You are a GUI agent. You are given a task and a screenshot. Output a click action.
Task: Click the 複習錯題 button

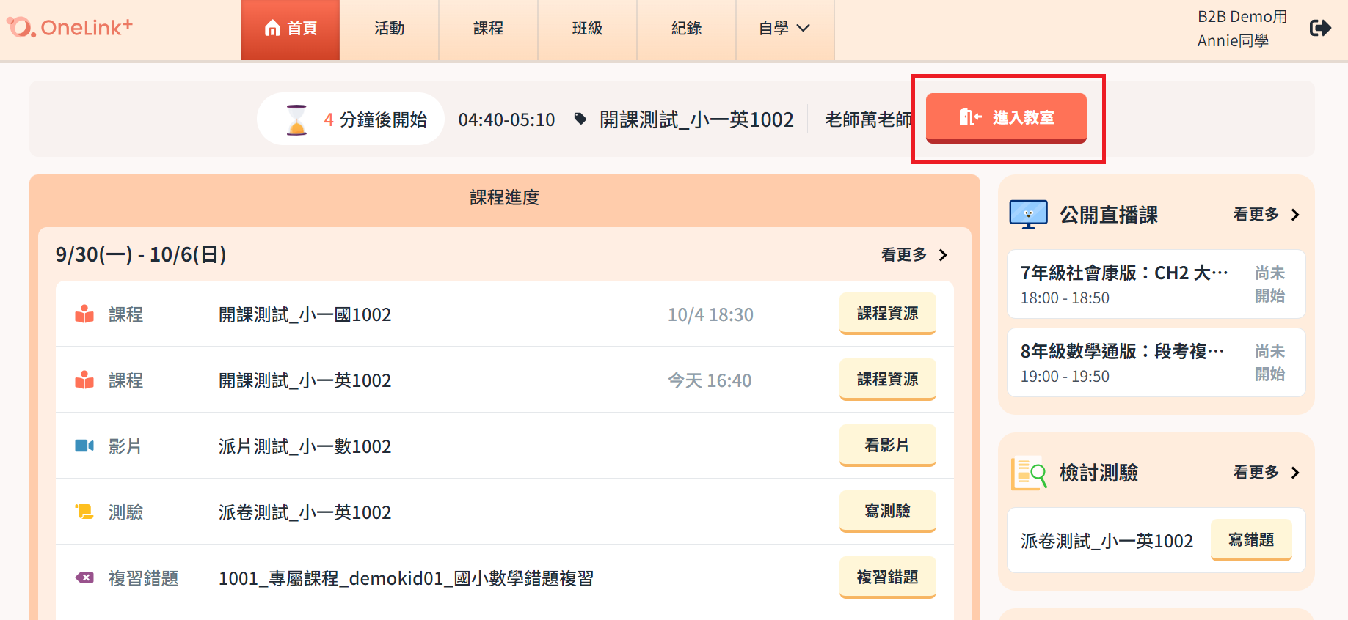coord(888,577)
